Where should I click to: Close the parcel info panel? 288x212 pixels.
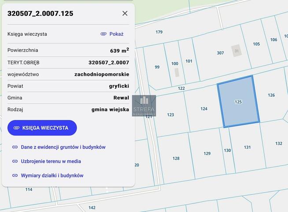125,13
